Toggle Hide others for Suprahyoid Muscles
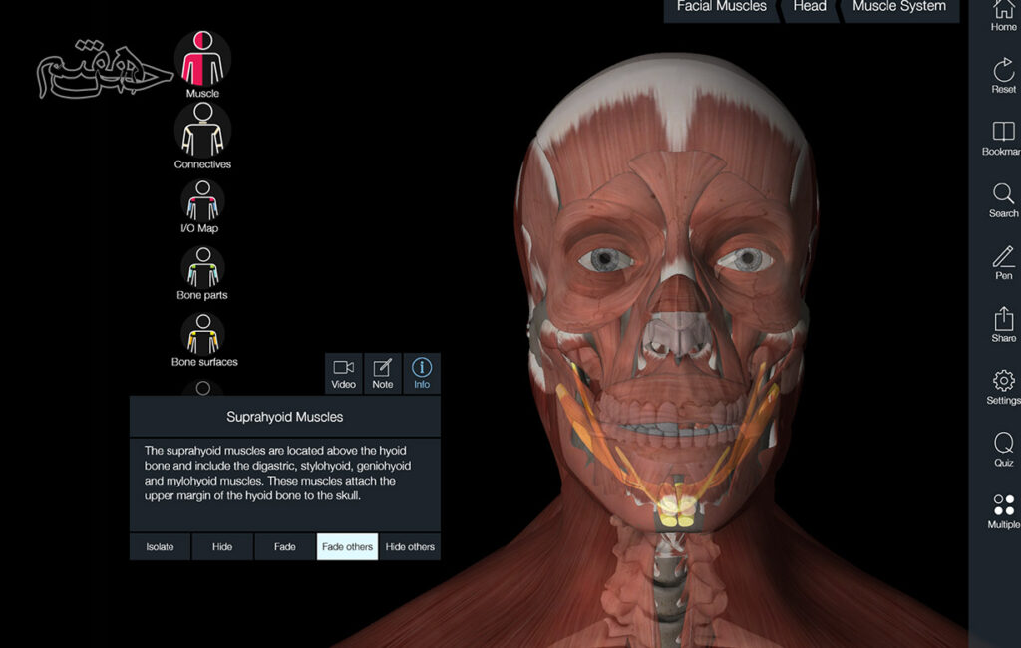Viewport: 1021px width, 648px height. pyautogui.click(x=410, y=546)
